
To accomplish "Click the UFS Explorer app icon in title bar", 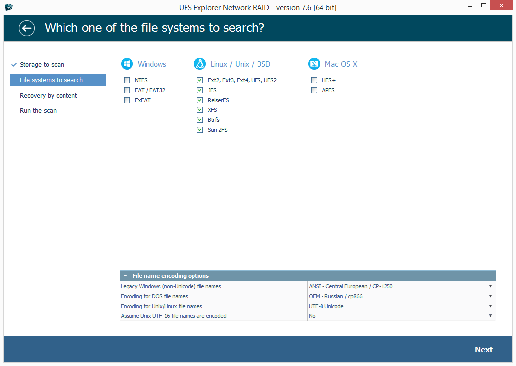I will (9, 7).
